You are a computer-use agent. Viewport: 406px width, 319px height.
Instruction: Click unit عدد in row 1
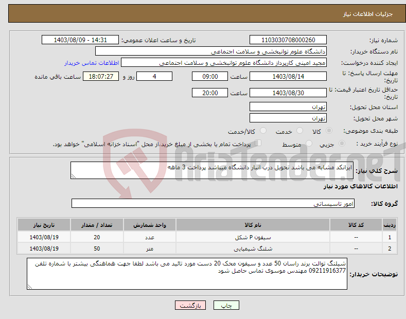150,237
